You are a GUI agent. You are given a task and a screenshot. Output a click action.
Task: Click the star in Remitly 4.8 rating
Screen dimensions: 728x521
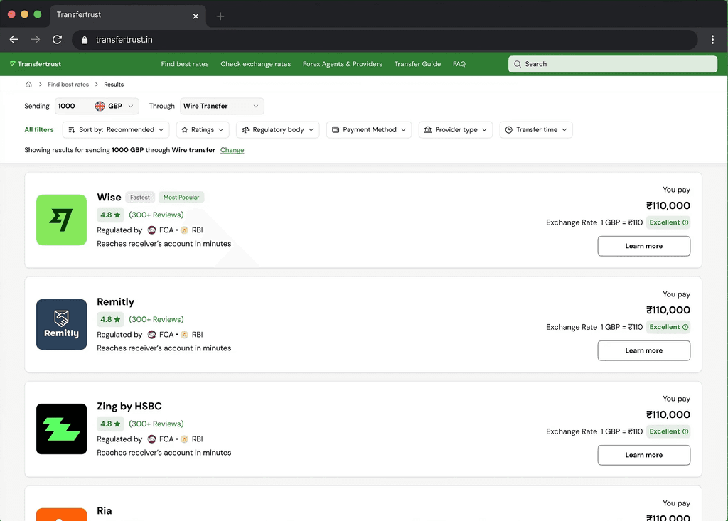click(117, 319)
